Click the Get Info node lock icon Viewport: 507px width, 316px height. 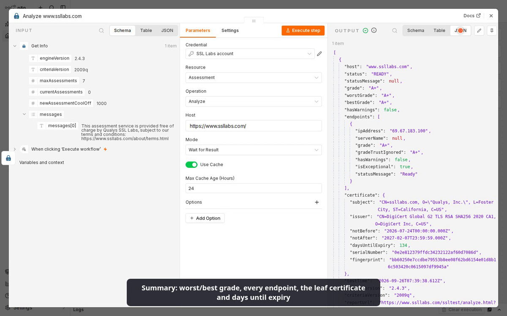[24, 46]
